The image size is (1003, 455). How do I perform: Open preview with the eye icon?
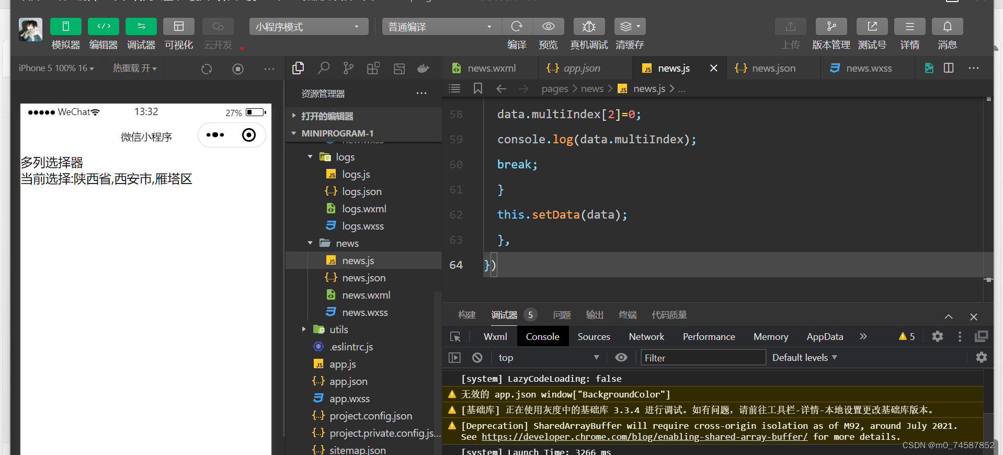click(548, 26)
